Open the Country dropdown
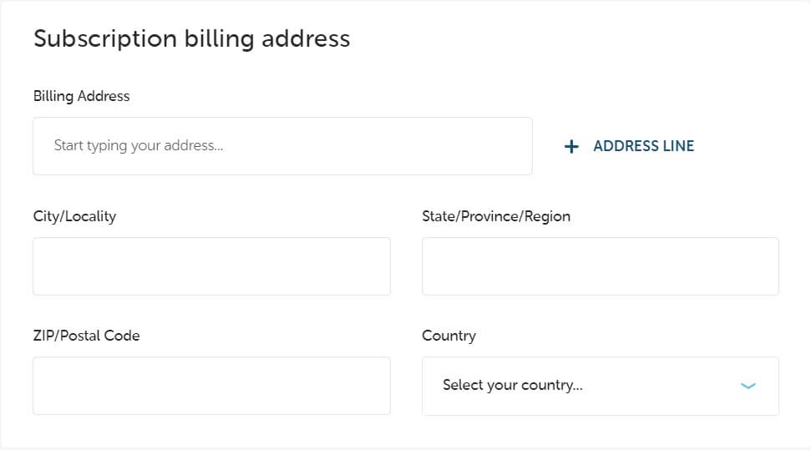The image size is (811, 450). click(x=600, y=386)
